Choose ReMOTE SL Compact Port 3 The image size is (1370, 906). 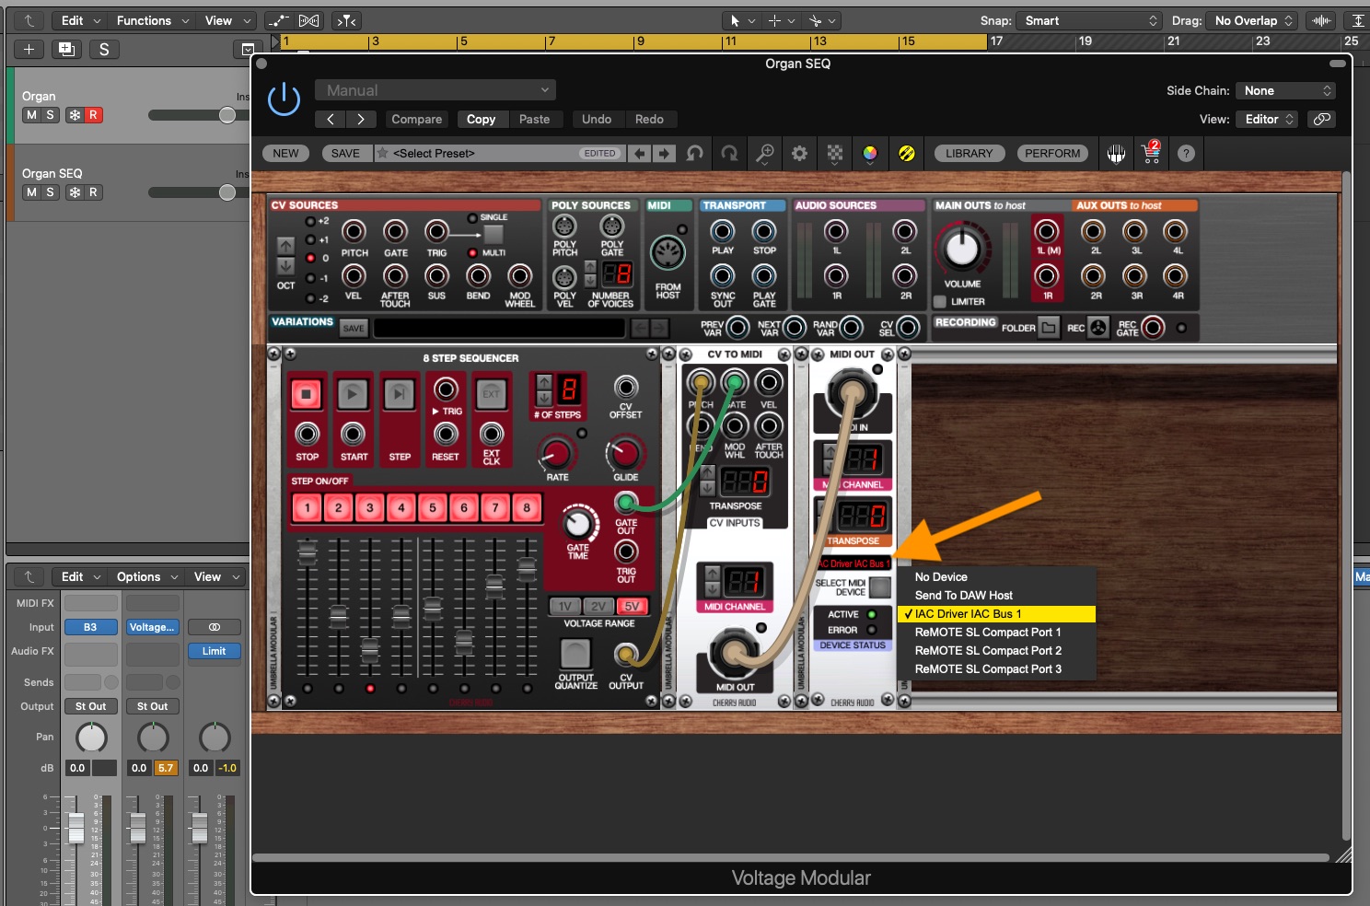pos(996,669)
